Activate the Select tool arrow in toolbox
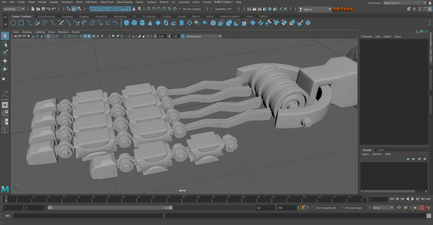433x225 pixels. tap(5, 36)
